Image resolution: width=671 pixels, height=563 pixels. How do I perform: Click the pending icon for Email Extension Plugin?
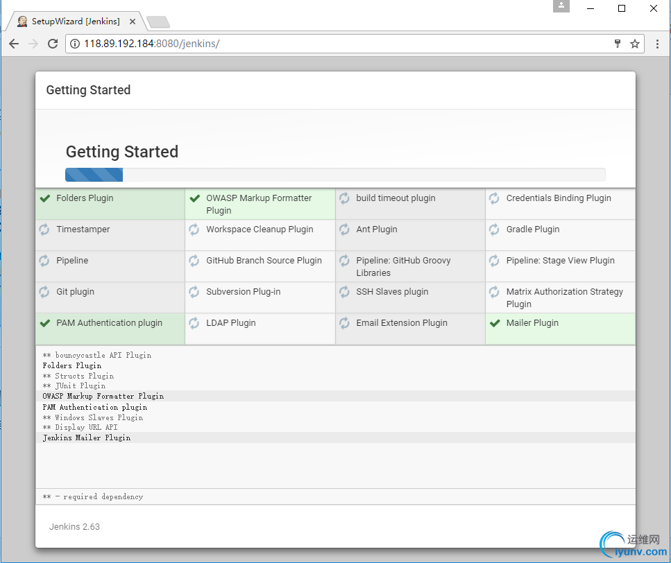tap(344, 323)
